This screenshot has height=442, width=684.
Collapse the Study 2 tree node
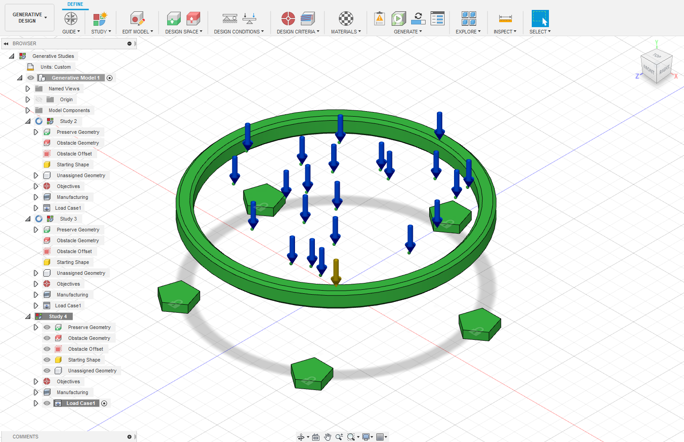point(28,121)
